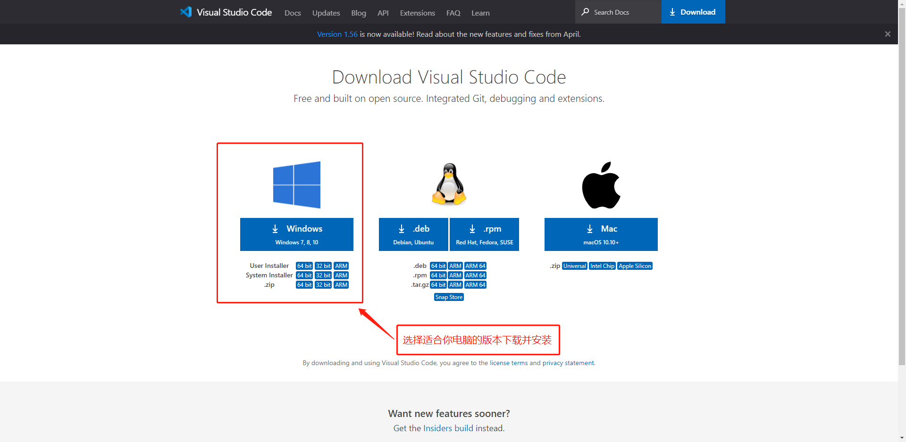The image size is (906, 442).
Task: Click the download arrow in the Download button
Action: [672, 12]
